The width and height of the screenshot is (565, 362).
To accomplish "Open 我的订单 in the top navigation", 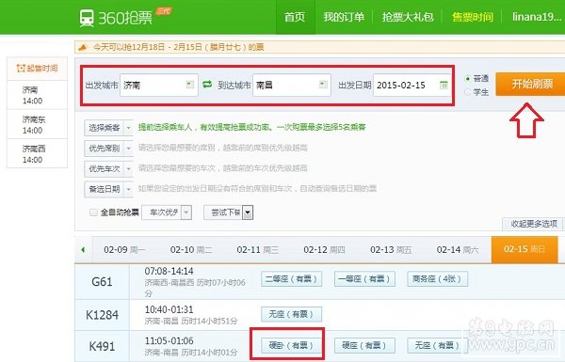I will (344, 17).
